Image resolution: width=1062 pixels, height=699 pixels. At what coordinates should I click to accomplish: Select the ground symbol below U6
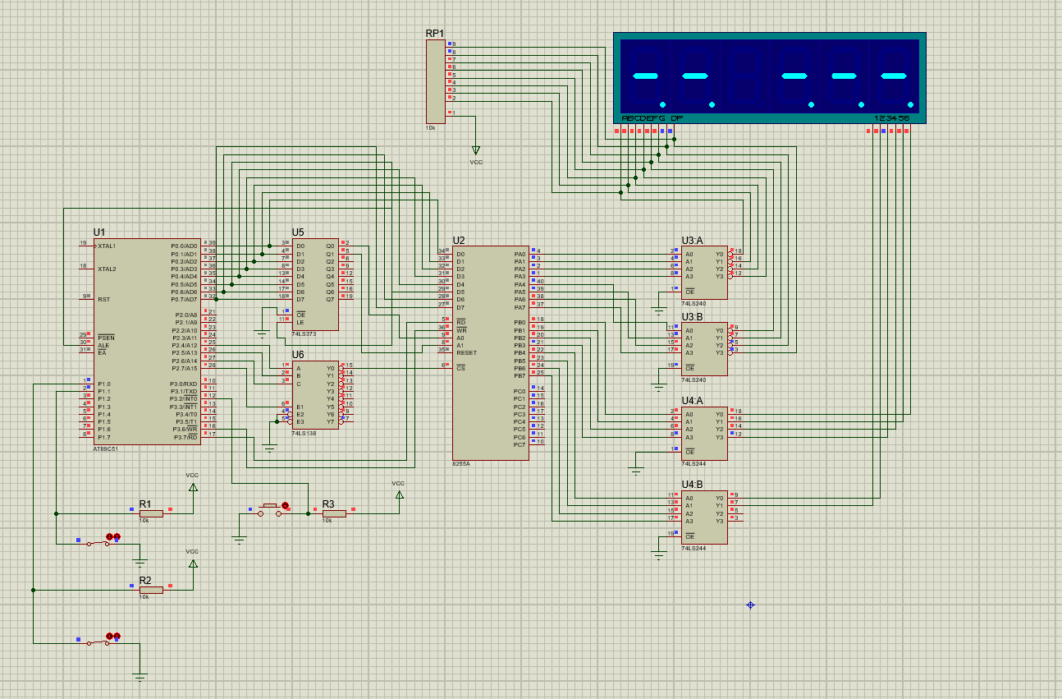coord(270,449)
